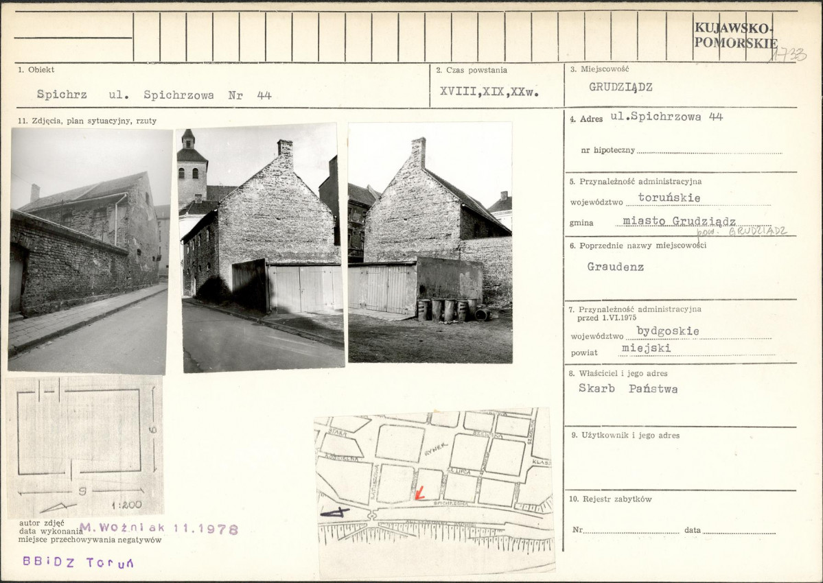Click the 'BBiDZ Toruń' stamp

(x=78, y=562)
